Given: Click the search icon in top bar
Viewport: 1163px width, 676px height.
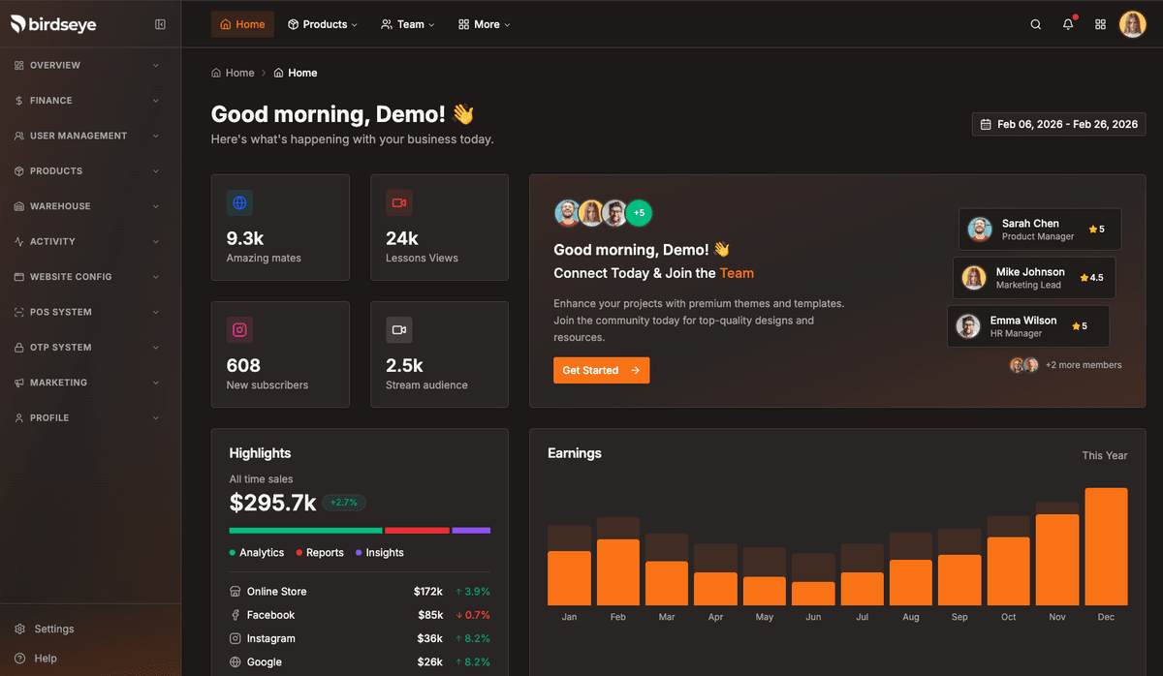Looking at the screenshot, I should (x=1035, y=24).
